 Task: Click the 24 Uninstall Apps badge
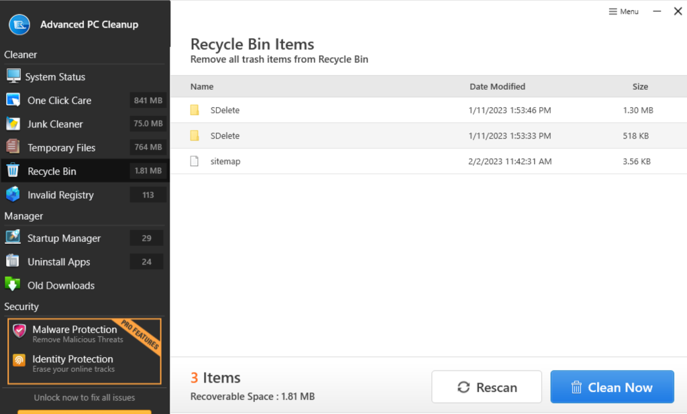[146, 262]
